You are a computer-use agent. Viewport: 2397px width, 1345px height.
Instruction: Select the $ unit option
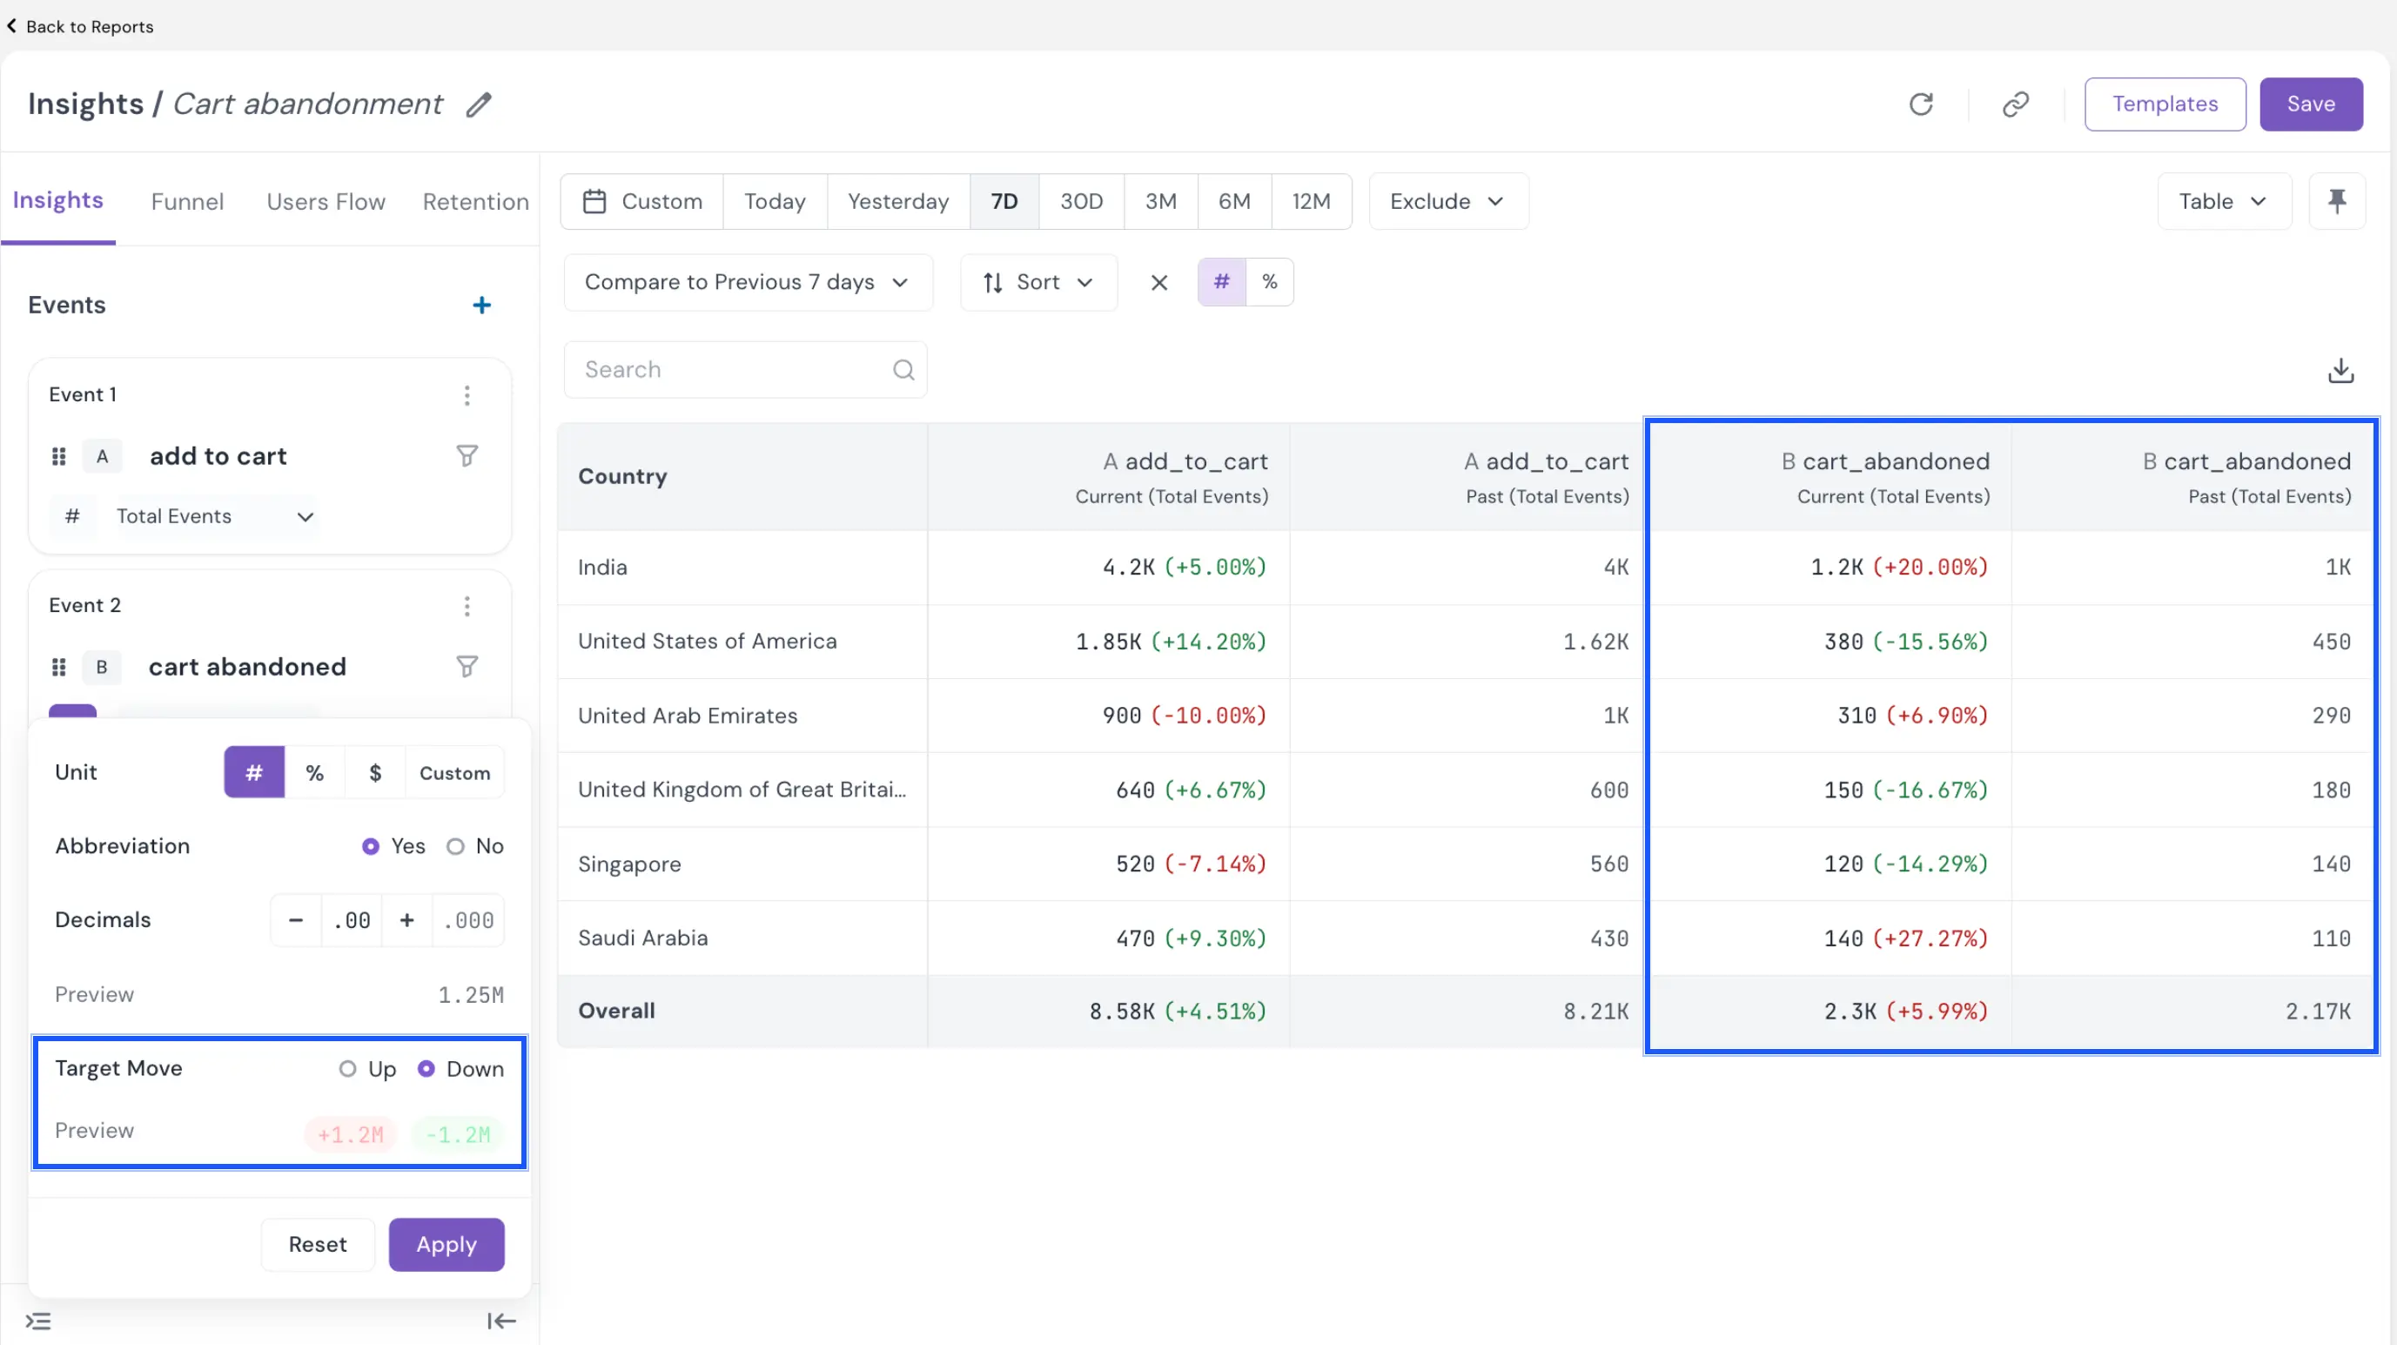coord(375,772)
